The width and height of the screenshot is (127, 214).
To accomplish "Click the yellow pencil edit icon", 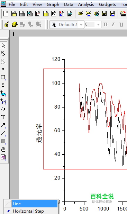I will (x=7, y=24).
